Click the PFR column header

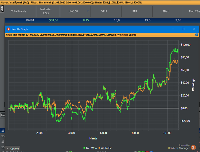point(135,11)
